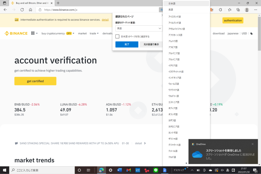
Task: Click the yellow authentication button
Action: click(233, 20)
